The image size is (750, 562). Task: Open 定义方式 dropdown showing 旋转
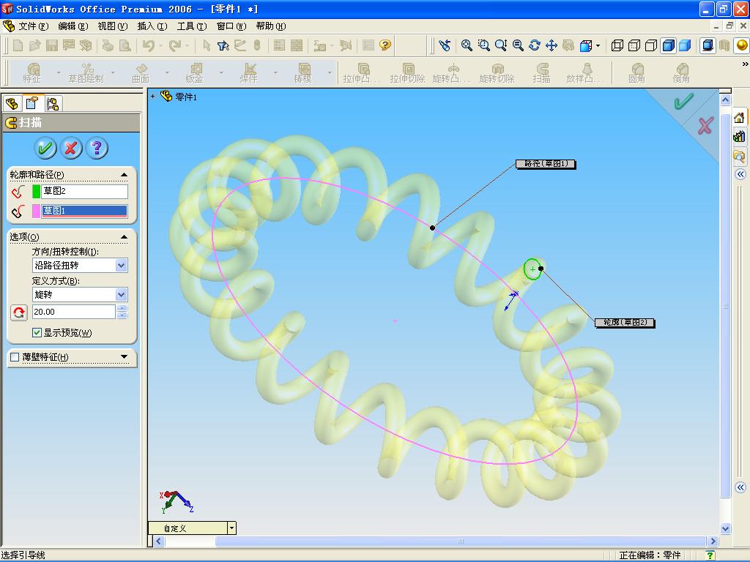pyautogui.click(x=122, y=294)
